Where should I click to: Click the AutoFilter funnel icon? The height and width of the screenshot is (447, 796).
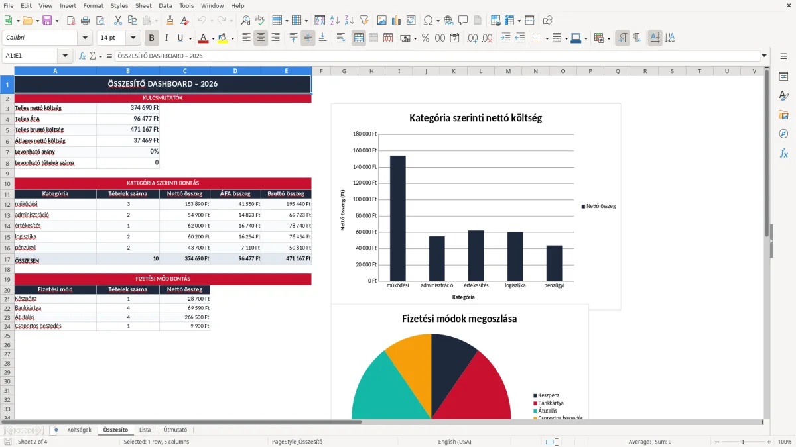click(364, 21)
